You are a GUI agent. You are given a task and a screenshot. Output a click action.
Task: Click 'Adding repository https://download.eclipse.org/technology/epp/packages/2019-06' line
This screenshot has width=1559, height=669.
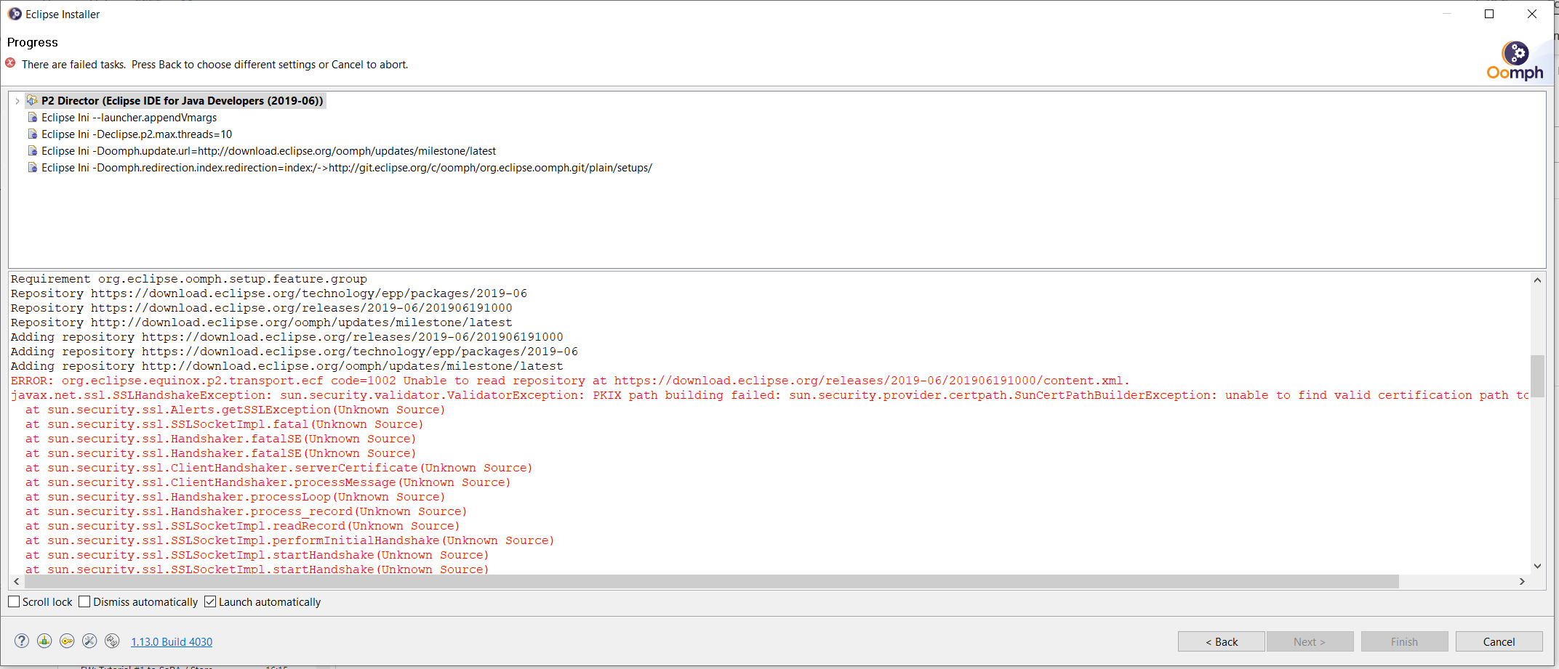pyautogui.click(x=294, y=352)
